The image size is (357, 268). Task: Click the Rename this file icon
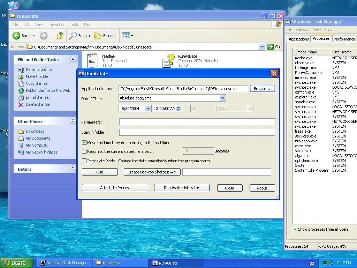click(x=21, y=69)
